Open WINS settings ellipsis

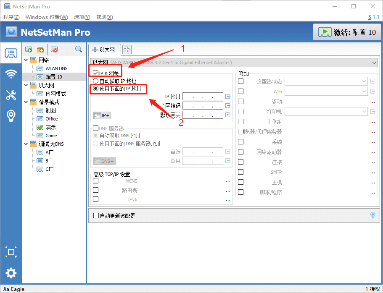(x=228, y=181)
